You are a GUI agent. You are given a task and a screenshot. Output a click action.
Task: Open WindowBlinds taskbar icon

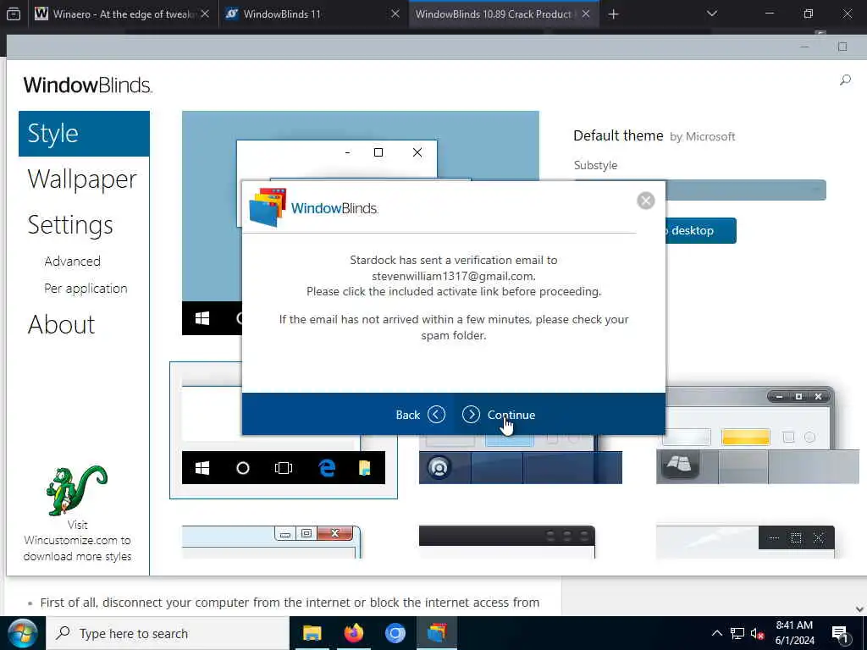[x=436, y=633]
